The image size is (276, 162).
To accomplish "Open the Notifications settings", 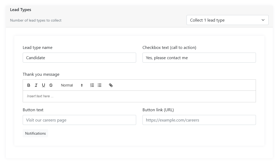I will 35,133.
